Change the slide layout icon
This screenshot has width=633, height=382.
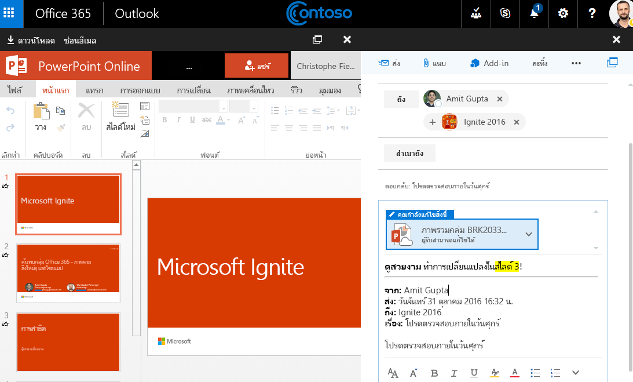point(145,106)
